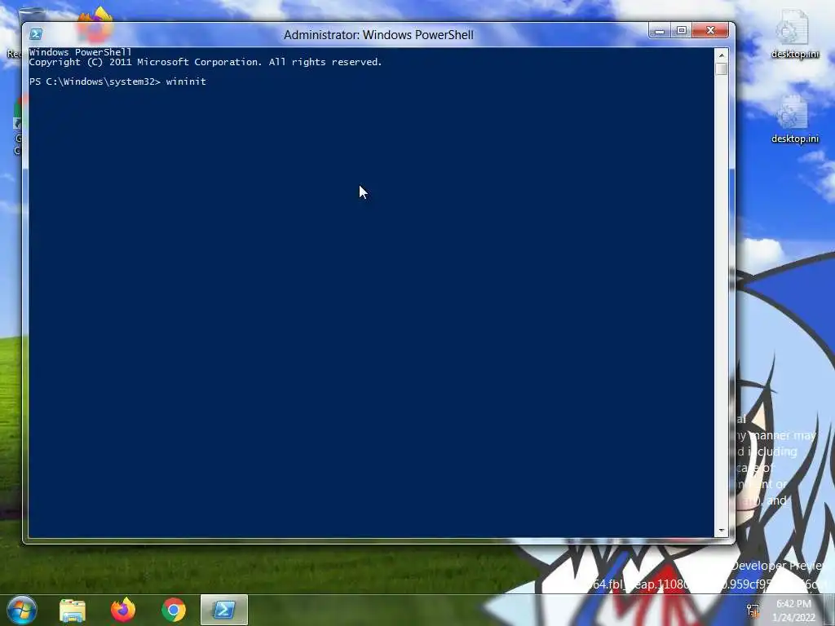This screenshot has width=835, height=626.
Task: Click scroll-up arrow in the PowerShell window
Action: [722, 55]
